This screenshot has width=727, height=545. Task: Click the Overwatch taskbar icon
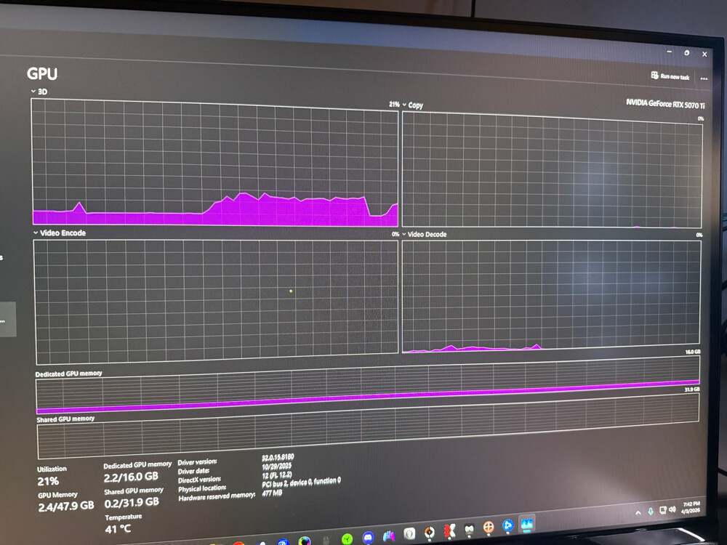pyautogui.click(x=430, y=533)
